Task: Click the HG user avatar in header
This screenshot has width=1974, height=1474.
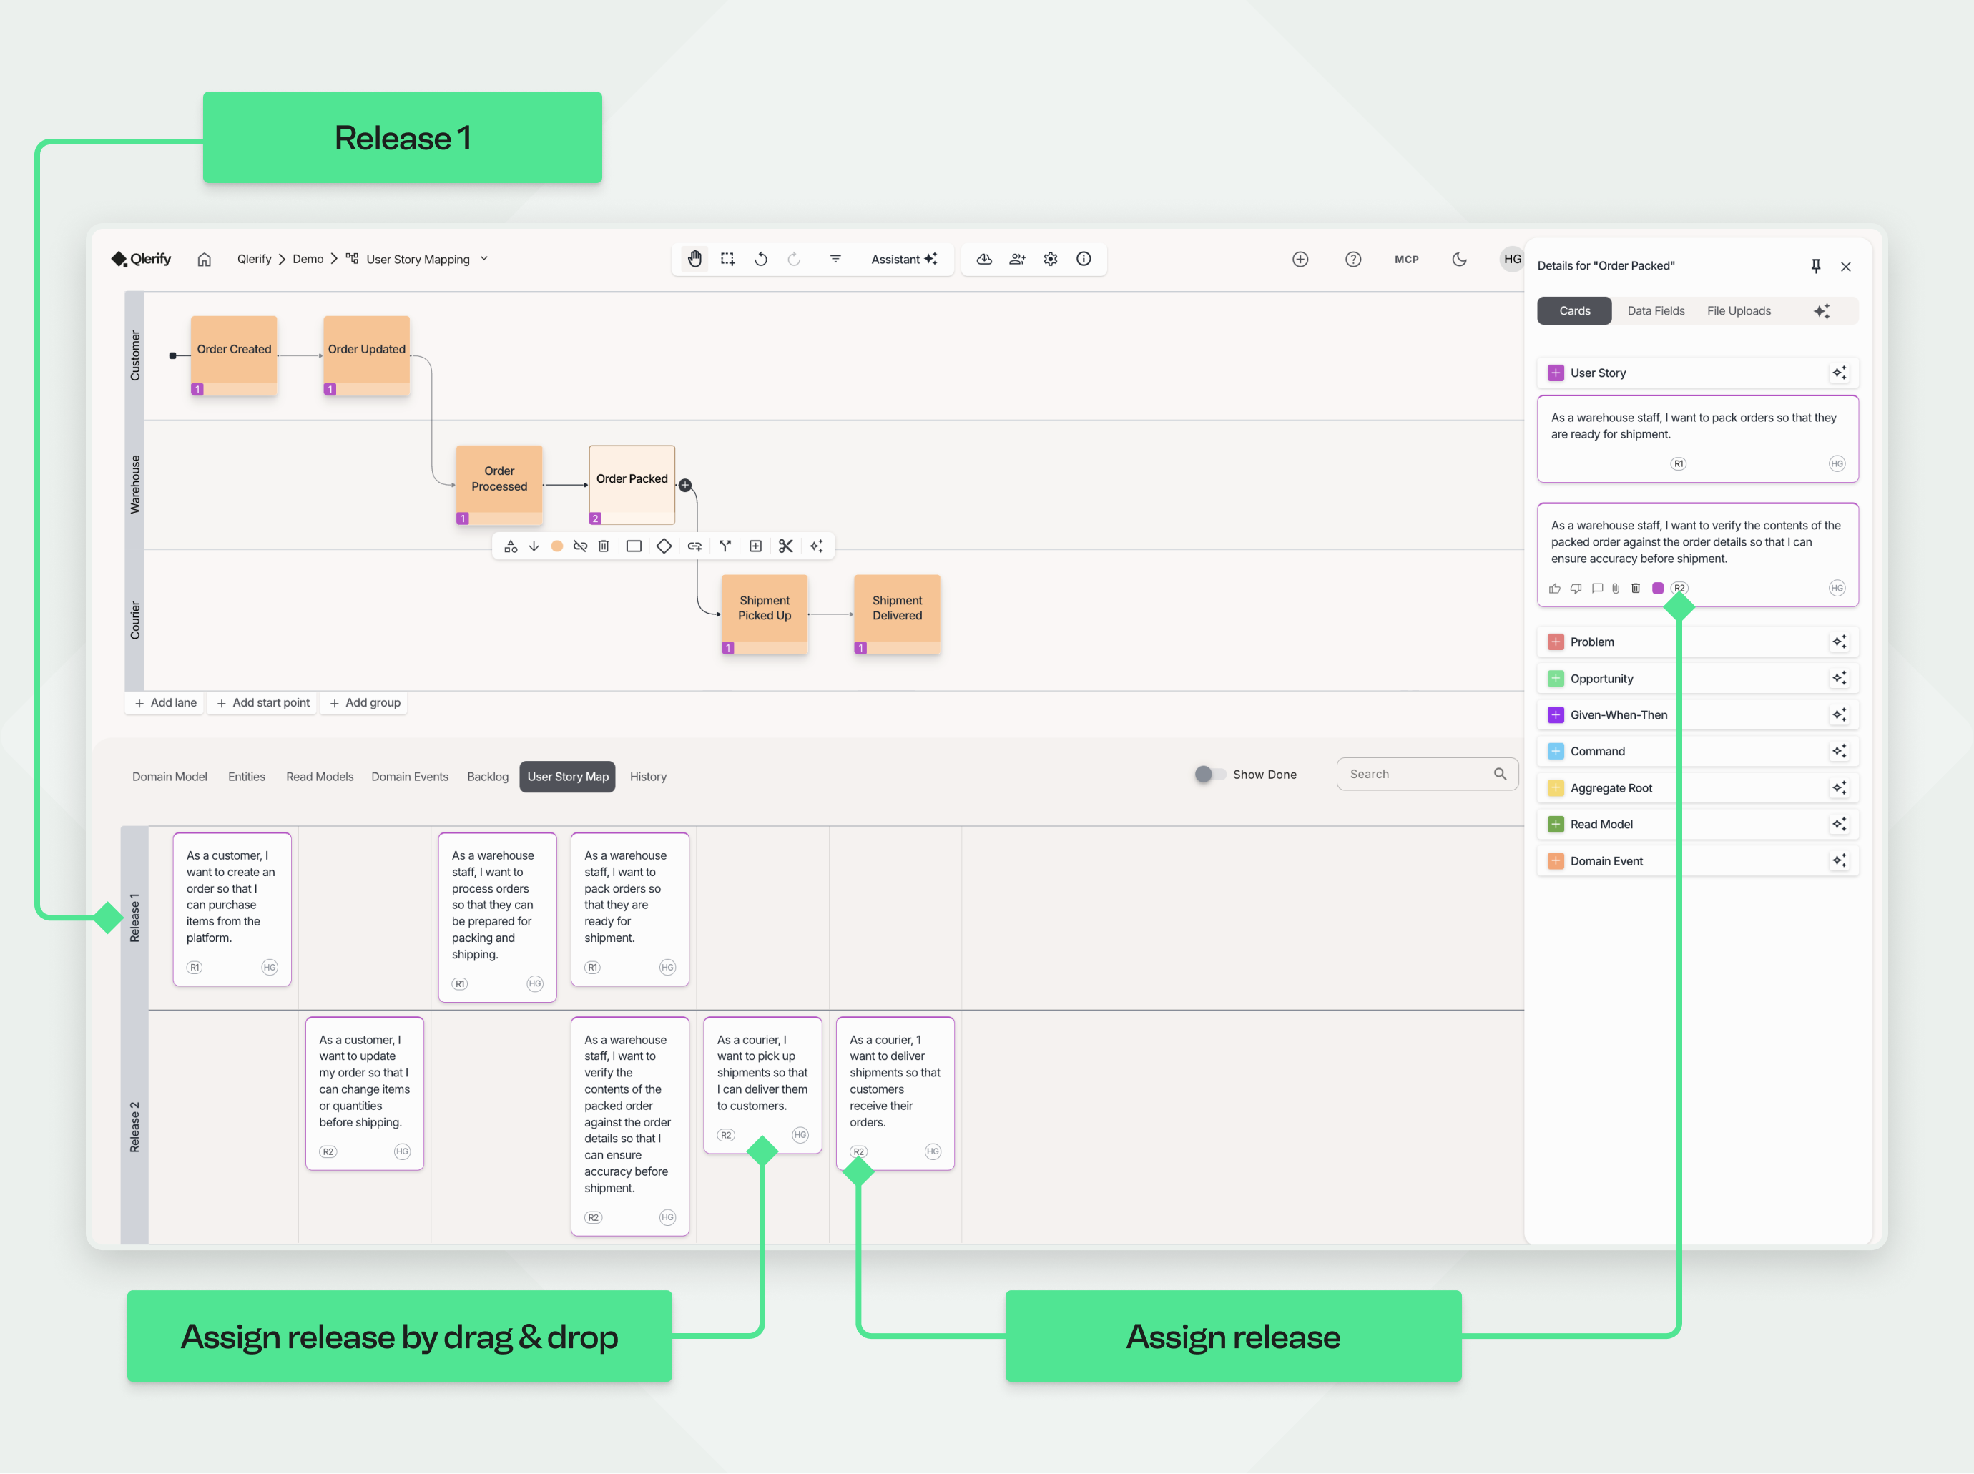Action: pos(1512,259)
